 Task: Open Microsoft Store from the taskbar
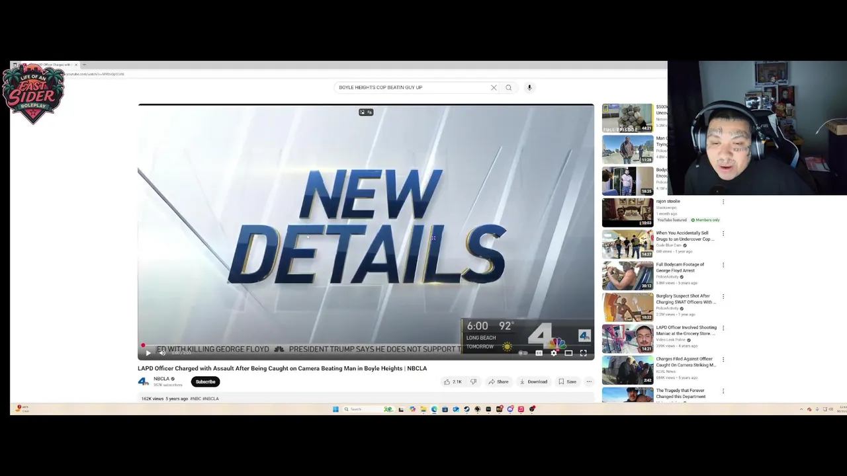[445, 409]
